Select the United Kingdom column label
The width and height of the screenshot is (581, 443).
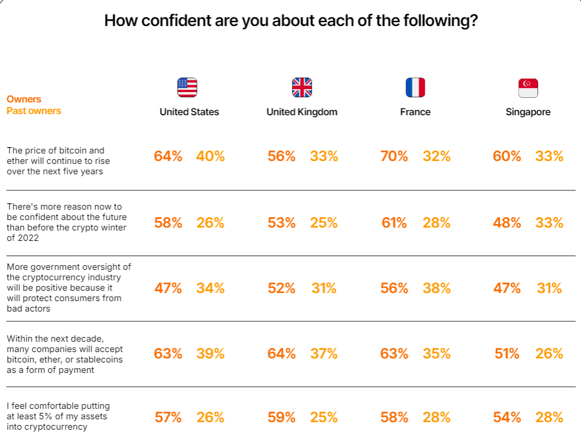[x=302, y=112]
